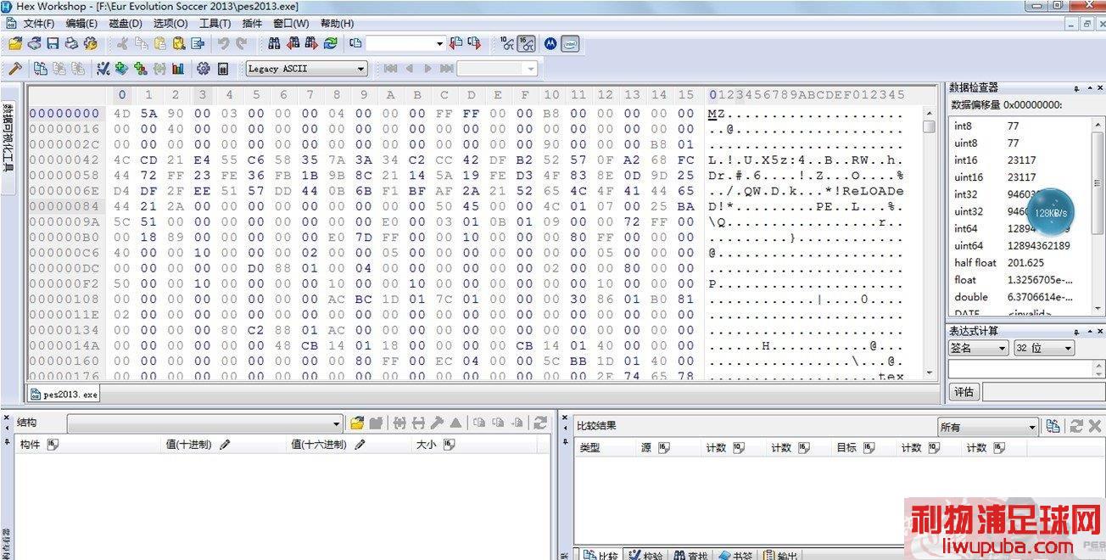Click the 构件 column header
This screenshot has width=1106, height=560.
[89, 445]
